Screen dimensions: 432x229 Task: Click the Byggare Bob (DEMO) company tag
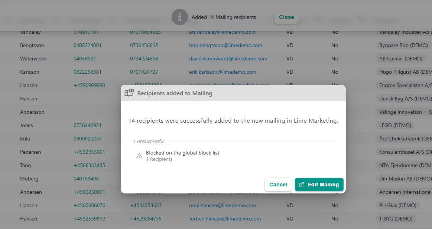403,45
